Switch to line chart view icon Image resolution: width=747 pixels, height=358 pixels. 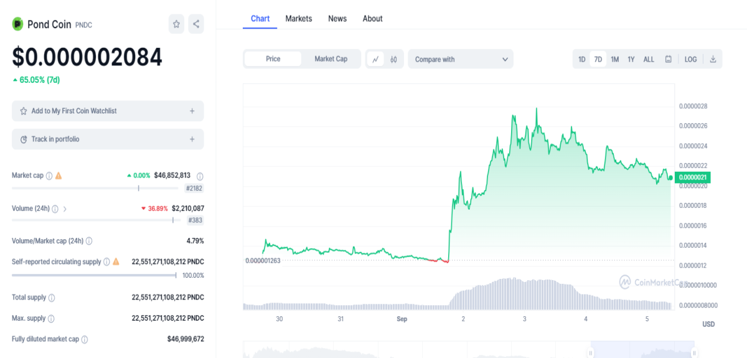coord(375,59)
